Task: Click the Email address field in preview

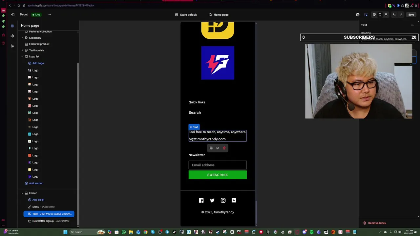Action: [x=218, y=165]
